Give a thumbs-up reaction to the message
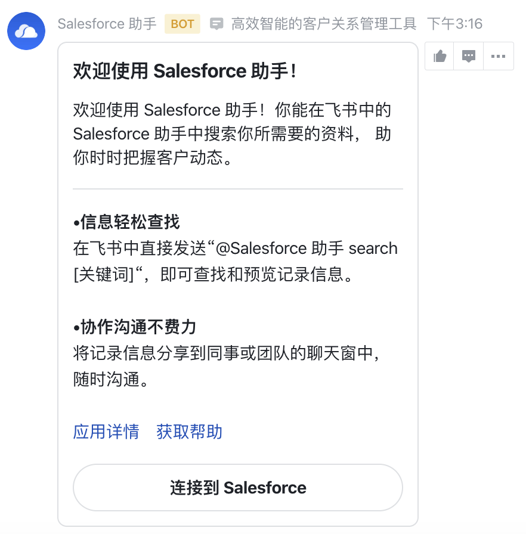This screenshot has height=534, width=526. 440,56
